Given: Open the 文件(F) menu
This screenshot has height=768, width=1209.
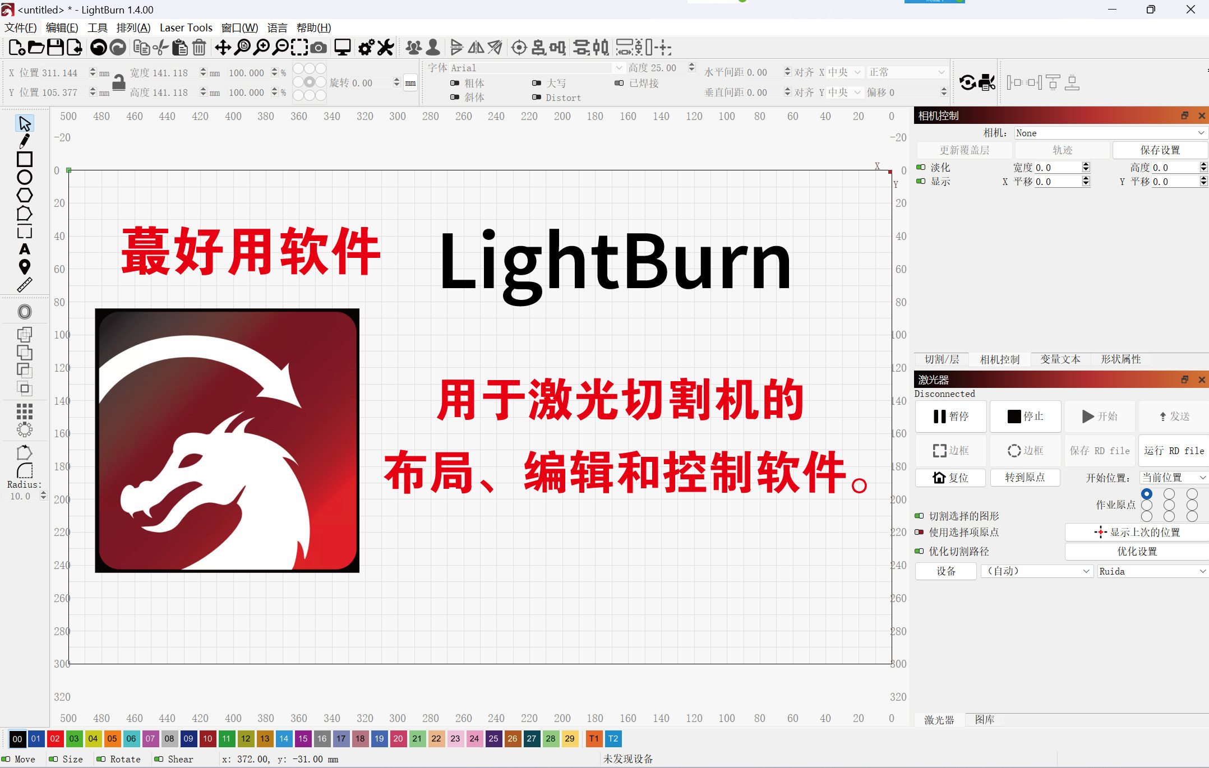Looking at the screenshot, I should 21,27.
